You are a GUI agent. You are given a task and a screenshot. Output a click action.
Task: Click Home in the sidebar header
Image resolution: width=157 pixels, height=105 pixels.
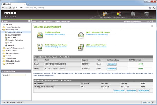click(6, 21)
